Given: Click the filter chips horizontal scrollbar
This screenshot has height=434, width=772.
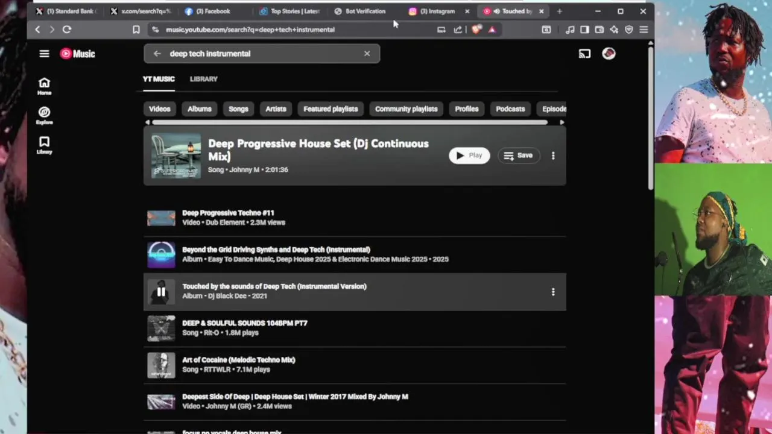Looking at the screenshot, I should 350,122.
